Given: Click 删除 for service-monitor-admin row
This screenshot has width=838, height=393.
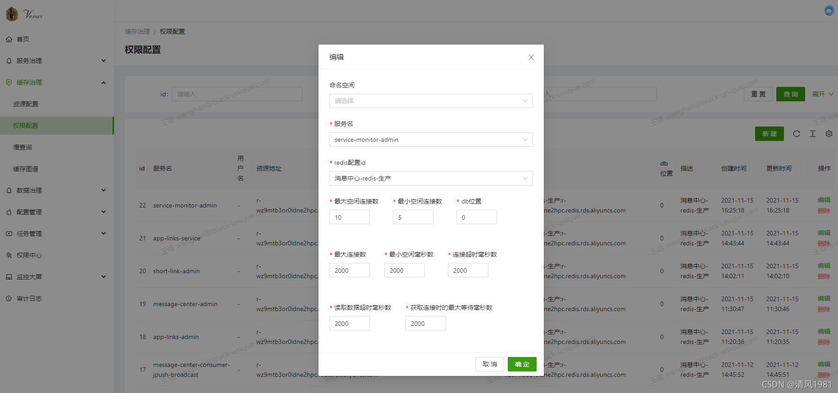Looking at the screenshot, I should coord(824,211).
